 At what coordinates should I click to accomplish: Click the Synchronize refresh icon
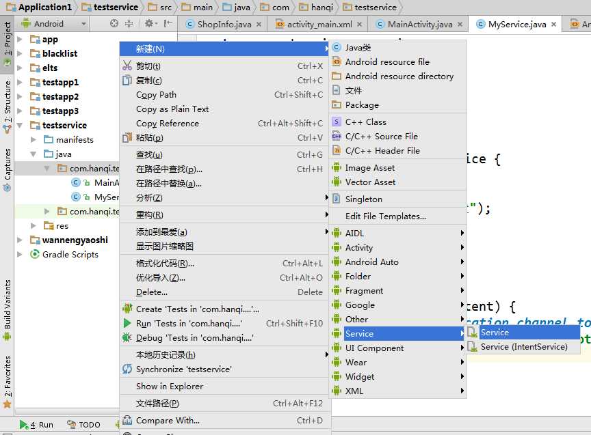pos(127,369)
